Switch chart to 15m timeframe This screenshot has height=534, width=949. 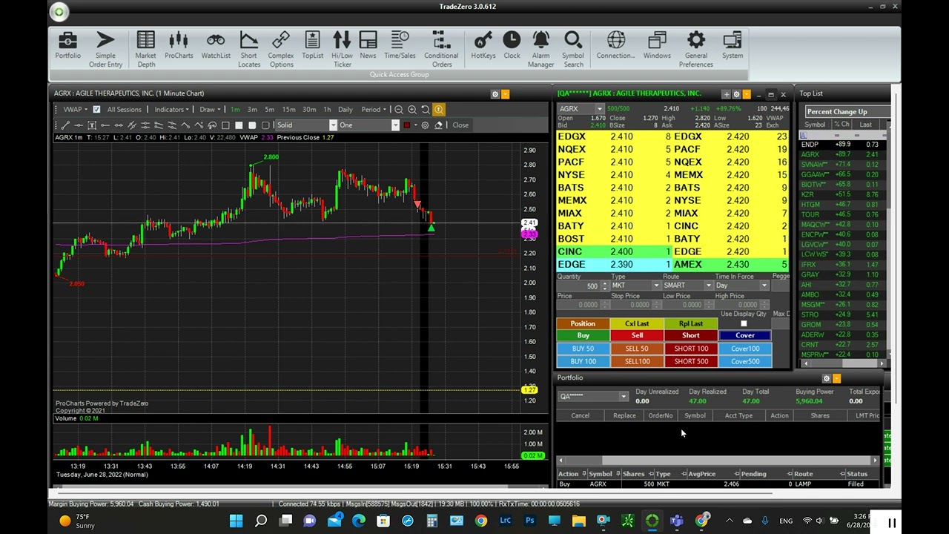coord(288,110)
